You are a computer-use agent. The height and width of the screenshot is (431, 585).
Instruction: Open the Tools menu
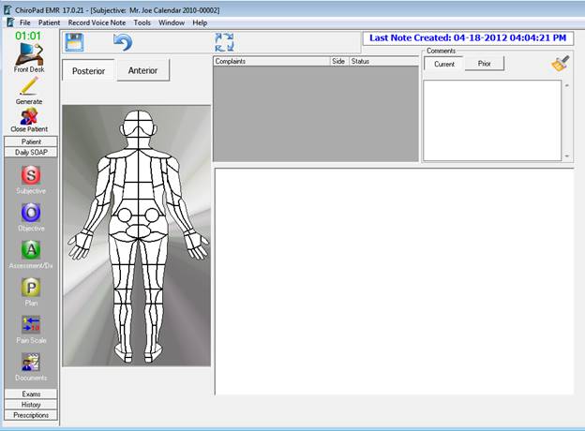click(x=142, y=22)
